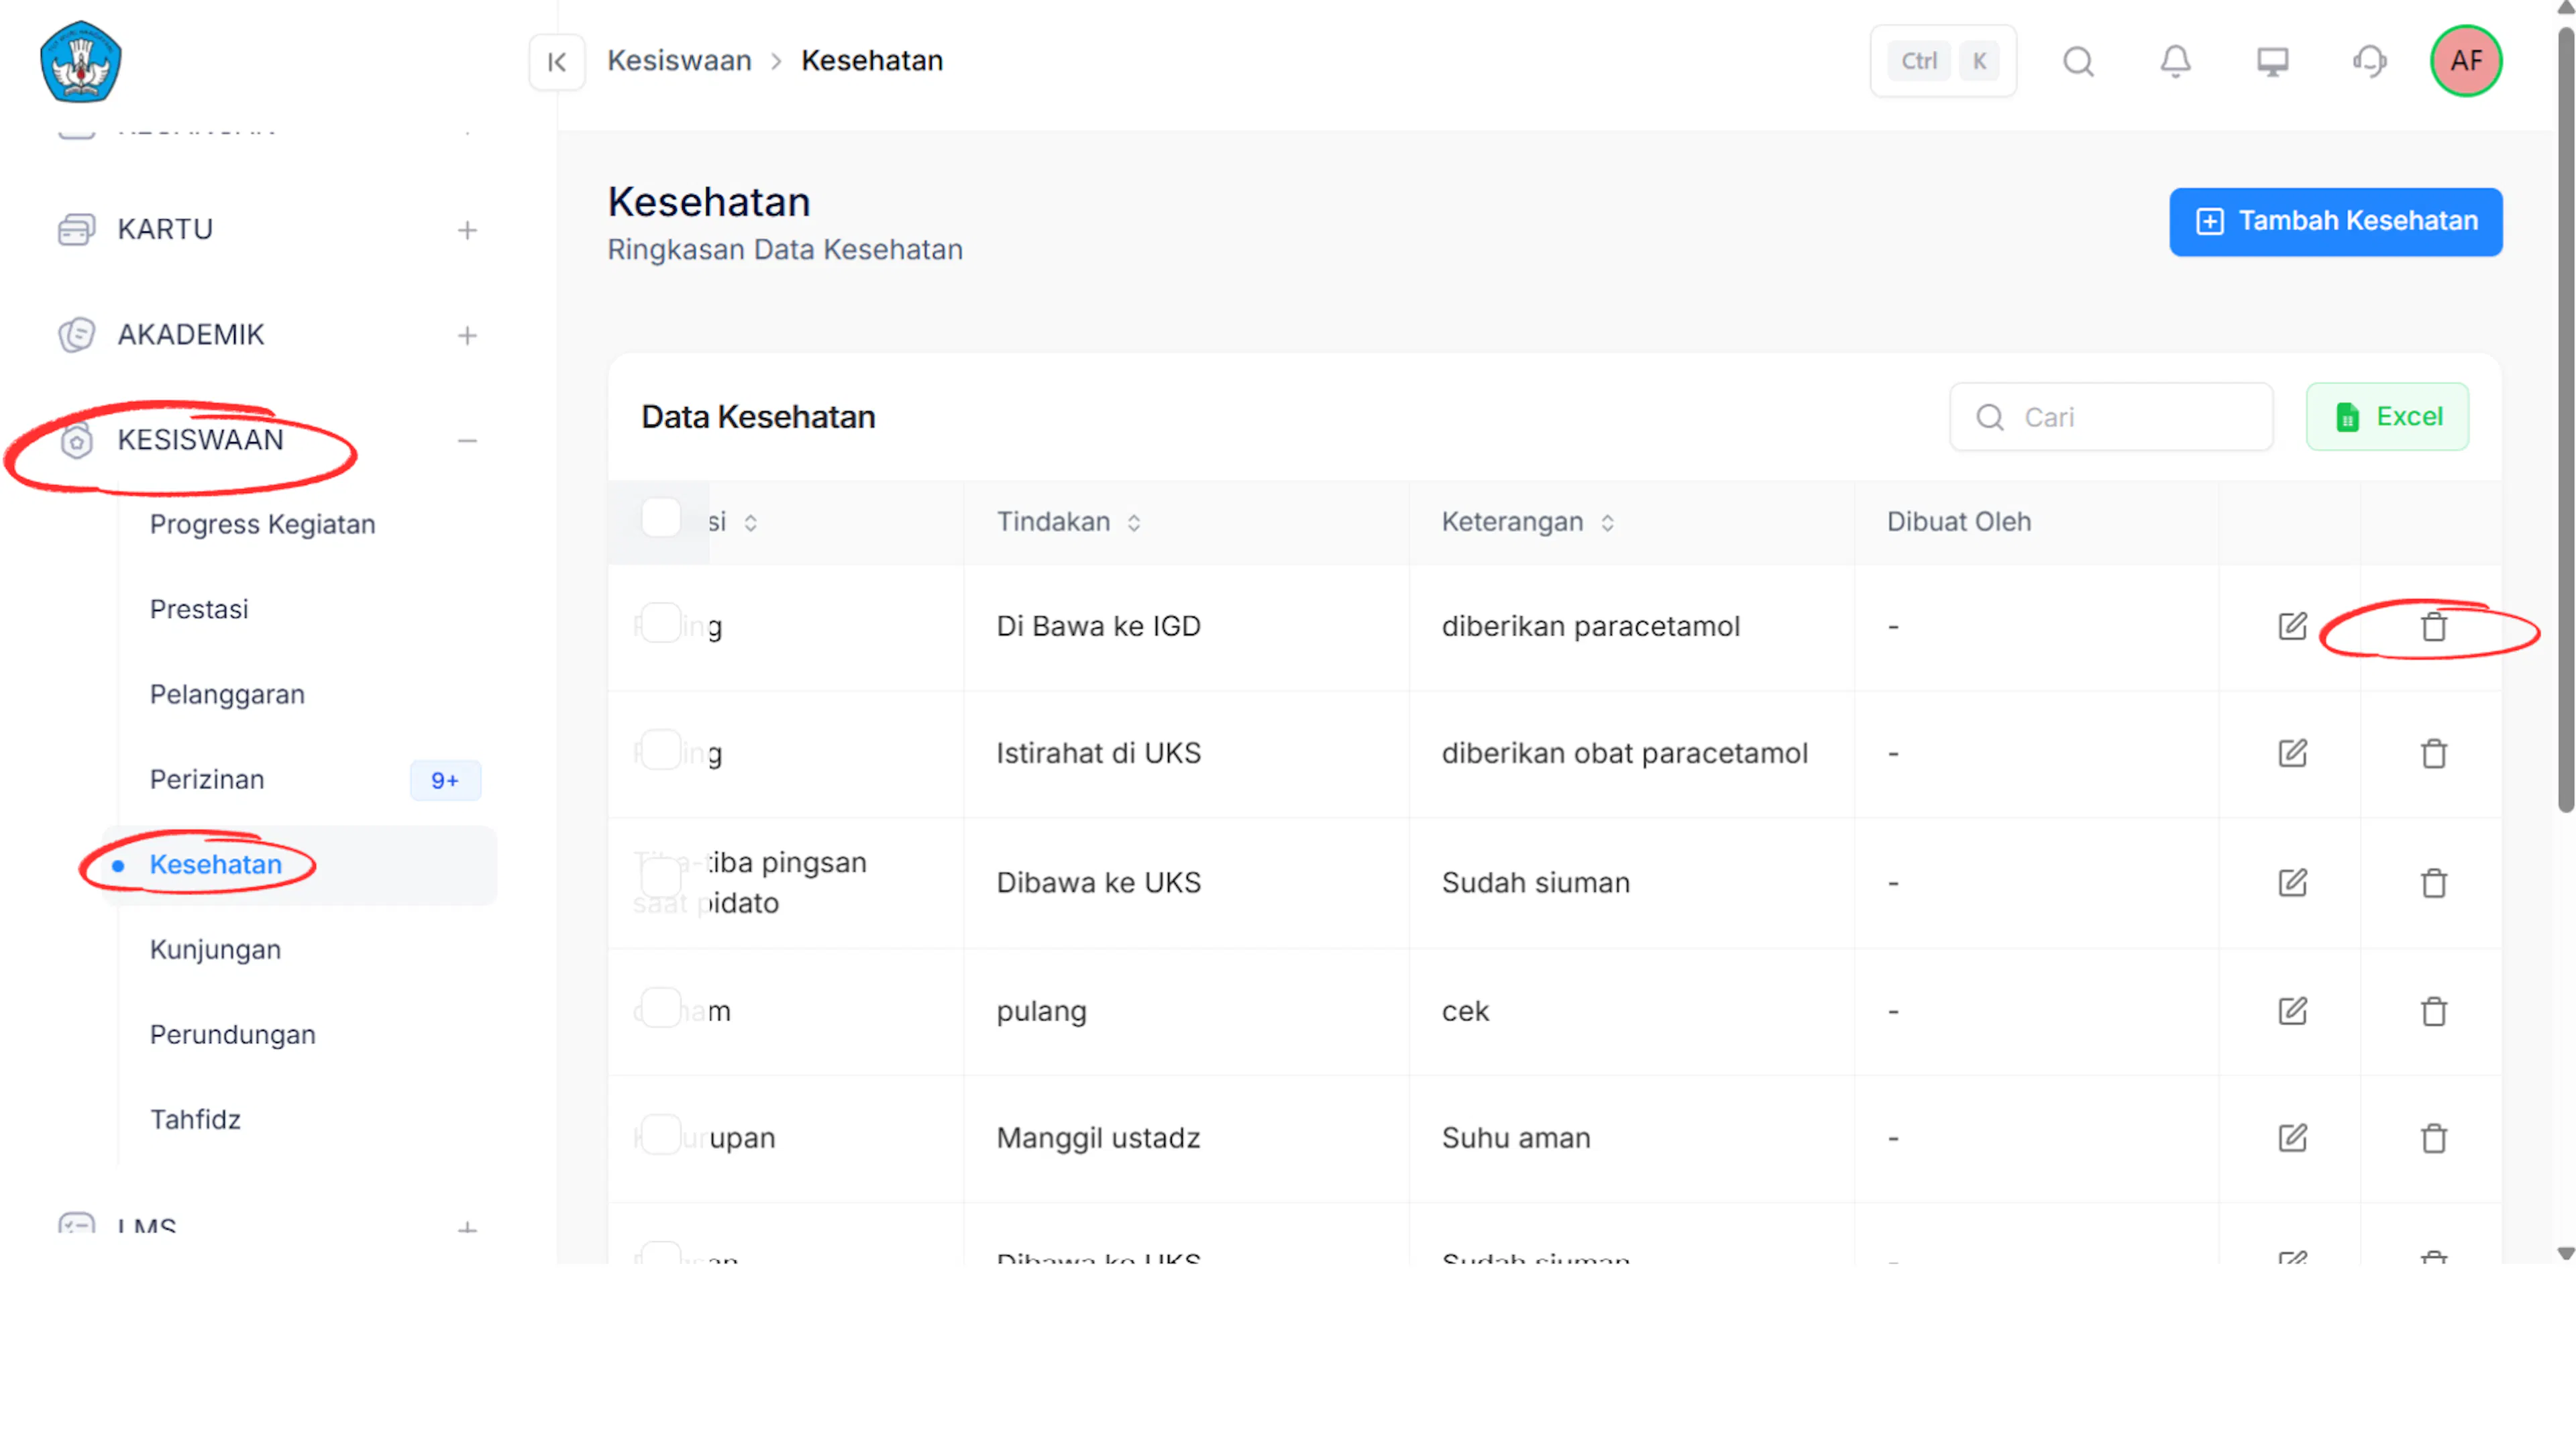The image size is (2576, 1449).
Task: Open Progress Kegiatan submenu
Action: pyautogui.click(x=263, y=524)
